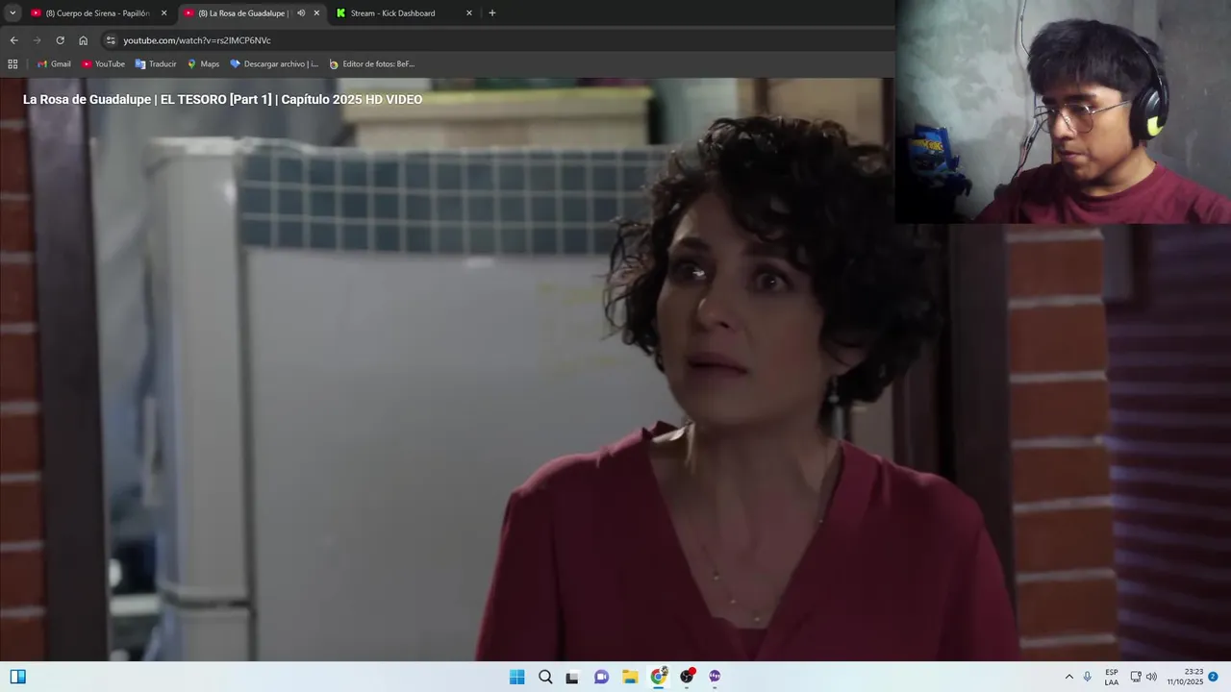This screenshot has width=1231, height=692.
Task: Open a new browser tab
Action: pyautogui.click(x=492, y=13)
